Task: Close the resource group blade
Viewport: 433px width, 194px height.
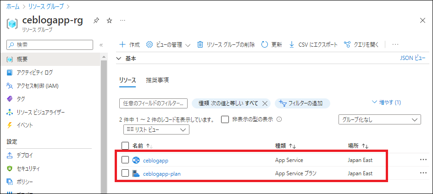Action: coord(422,20)
